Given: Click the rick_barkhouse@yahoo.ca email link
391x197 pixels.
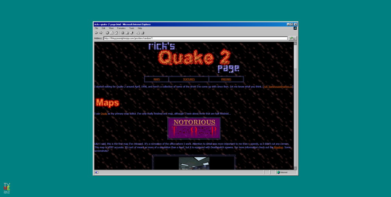Looking at the screenshot, I should coord(278,87).
